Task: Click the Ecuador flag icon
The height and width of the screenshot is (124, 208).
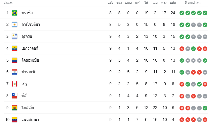Action: (15, 48)
